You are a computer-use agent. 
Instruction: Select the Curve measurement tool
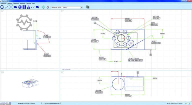coord(33,7)
